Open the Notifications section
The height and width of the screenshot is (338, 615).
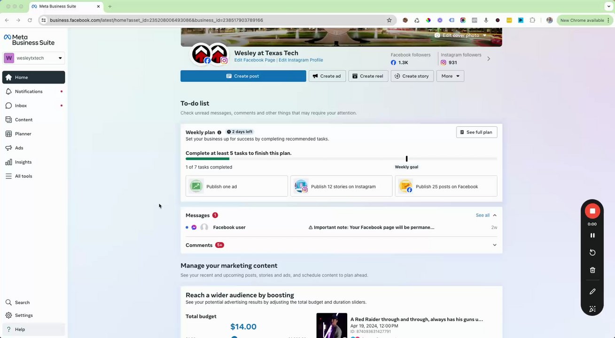[x=33, y=92]
